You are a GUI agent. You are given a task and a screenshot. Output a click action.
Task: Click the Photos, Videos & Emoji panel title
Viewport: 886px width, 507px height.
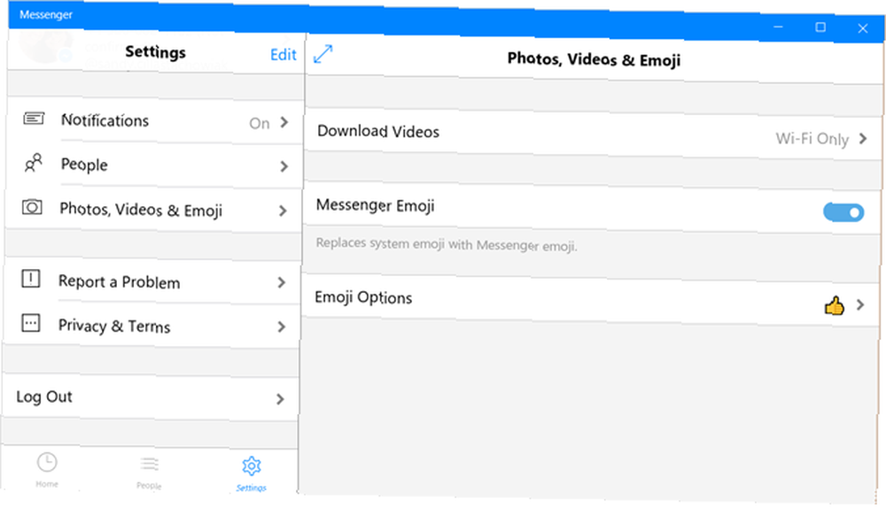(594, 59)
